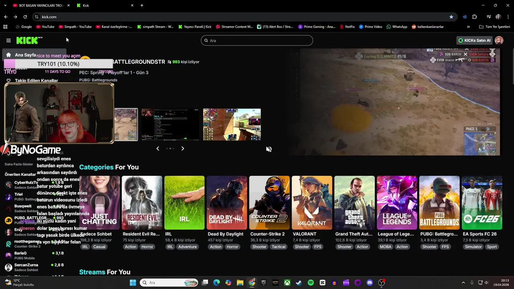Focus the Kick Ara search field
The width and height of the screenshot is (514, 289).
click(257, 41)
